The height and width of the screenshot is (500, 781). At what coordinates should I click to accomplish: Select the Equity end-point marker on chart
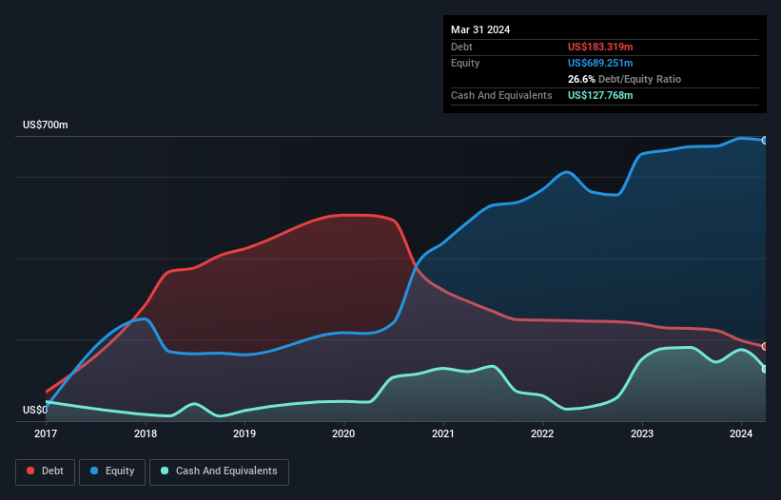[x=765, y=141]
